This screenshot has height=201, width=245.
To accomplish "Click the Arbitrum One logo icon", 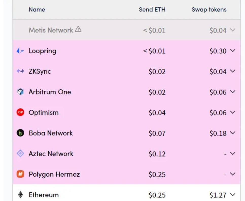I will tap(20, 92).
